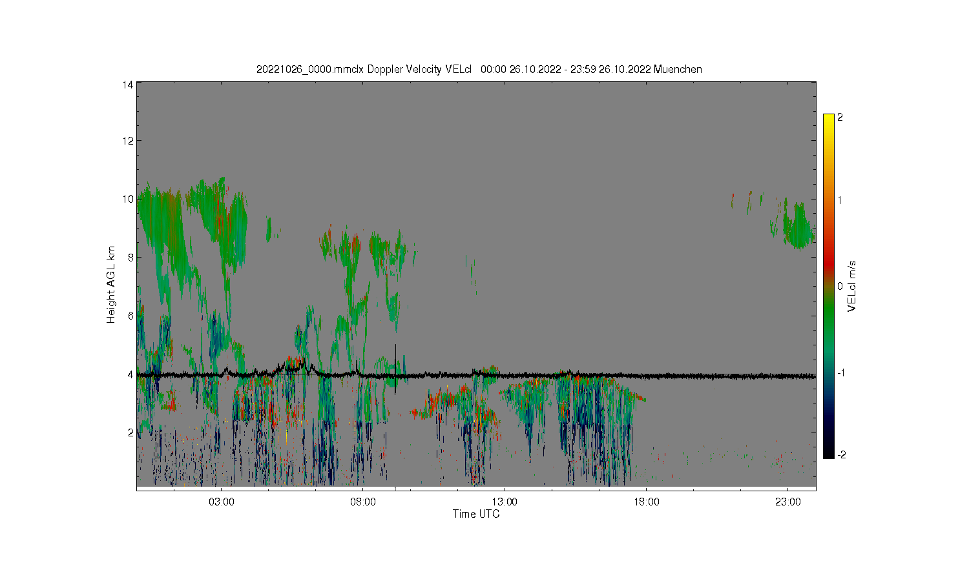Screen dimensions: 969x581
Task: Click the 03:00 time tick label
Action: coord(222,502)
